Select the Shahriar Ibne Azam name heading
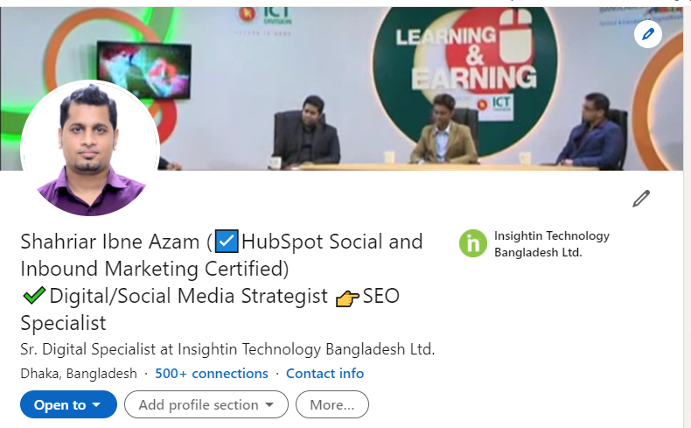The image size is (691, 428). click(x=110, y=242)
